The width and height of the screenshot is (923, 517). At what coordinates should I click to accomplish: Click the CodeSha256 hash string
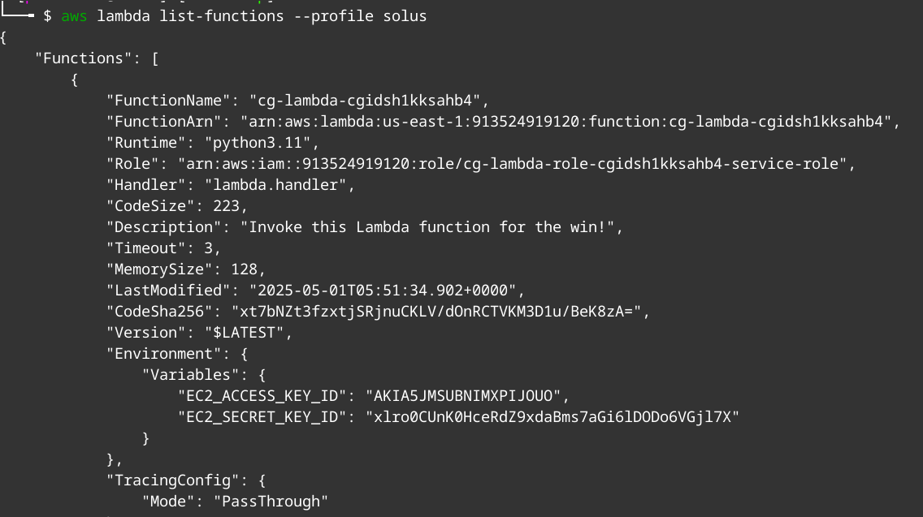436,312
